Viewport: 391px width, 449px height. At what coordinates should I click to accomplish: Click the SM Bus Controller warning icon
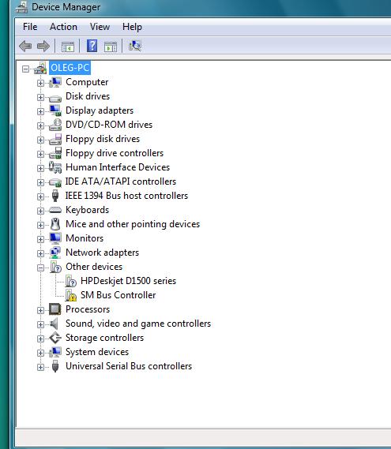(x=70, y=295)
